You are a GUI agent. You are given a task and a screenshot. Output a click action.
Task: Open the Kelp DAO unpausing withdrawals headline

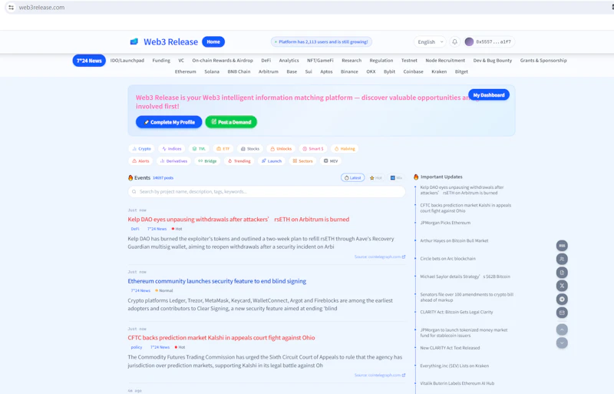tap(239, 220)
